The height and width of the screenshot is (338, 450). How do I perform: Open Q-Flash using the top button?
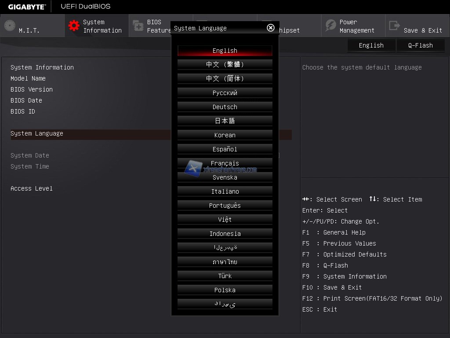pos(421,45)
